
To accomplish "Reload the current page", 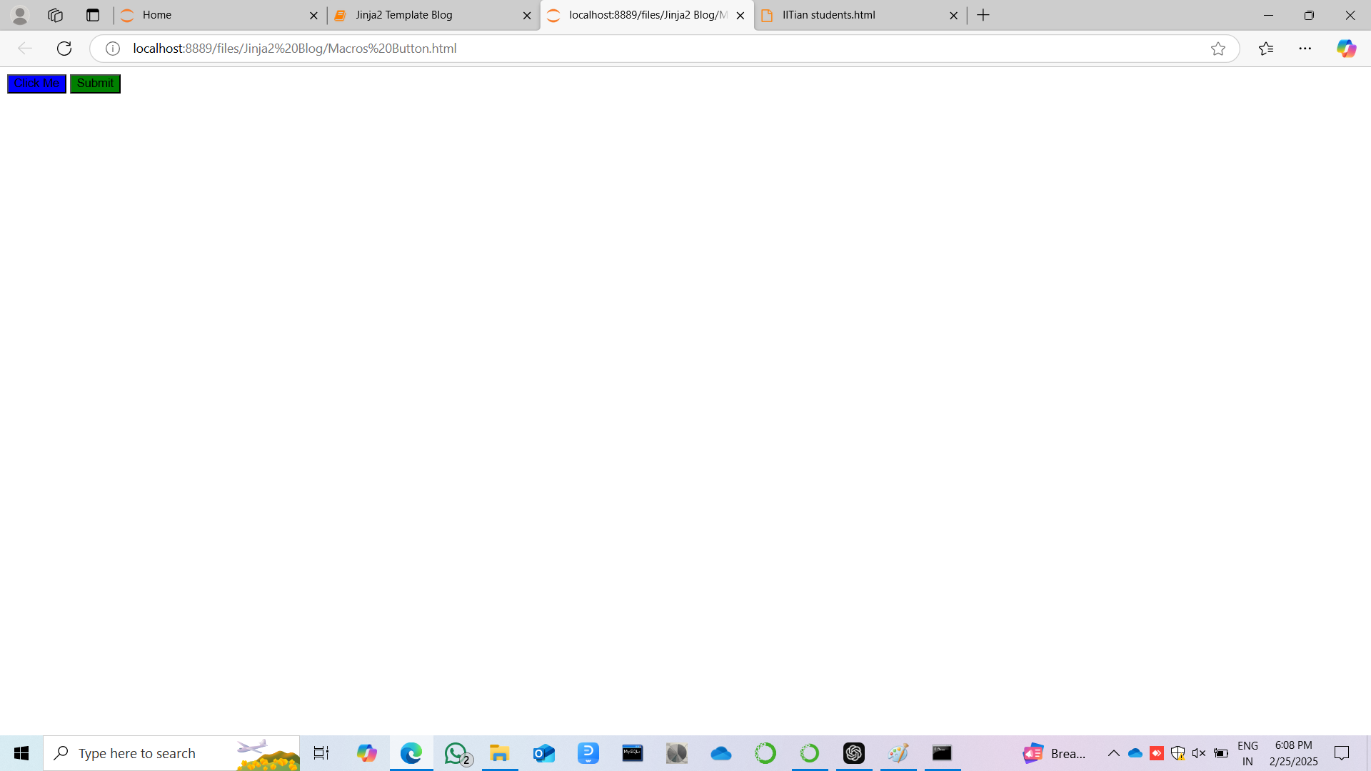I will click(x=64, y=49).
